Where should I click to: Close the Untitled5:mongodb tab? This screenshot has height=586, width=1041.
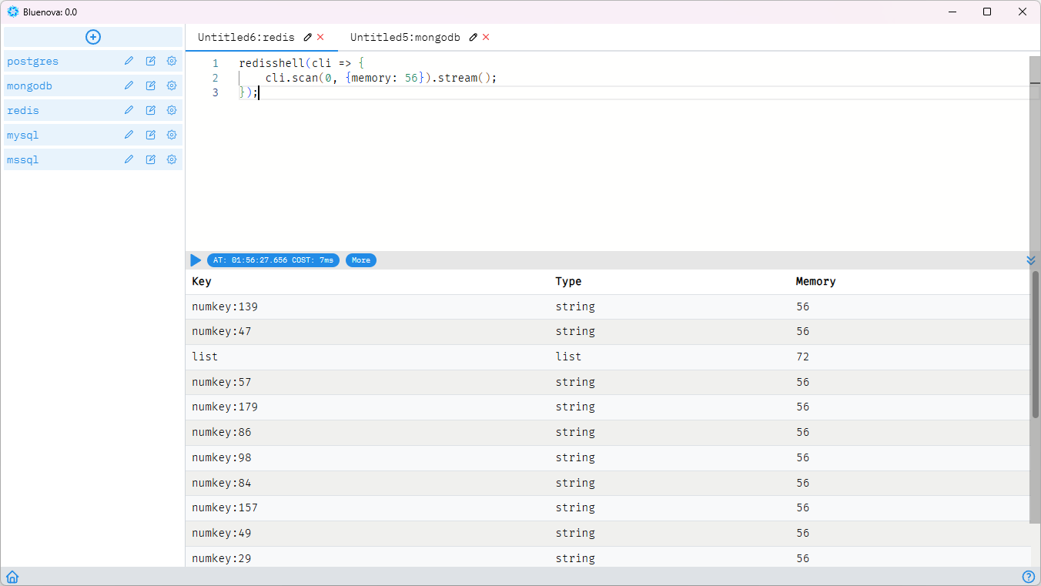486,37
